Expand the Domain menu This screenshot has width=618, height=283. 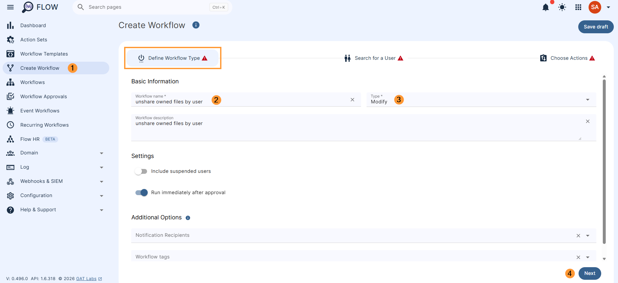click(x=101, y=153)
